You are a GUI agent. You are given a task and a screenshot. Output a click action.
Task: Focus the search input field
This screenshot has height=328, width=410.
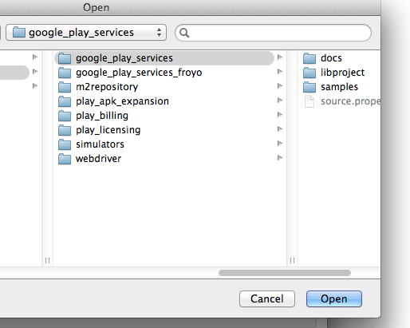pyautogui.click(x=273, y=33)
